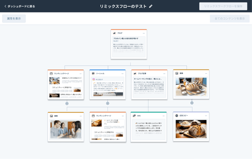Screen dimensions: 252x159
Task: Open the options menu on the ソーシャル card
Action: pos(123,74)
